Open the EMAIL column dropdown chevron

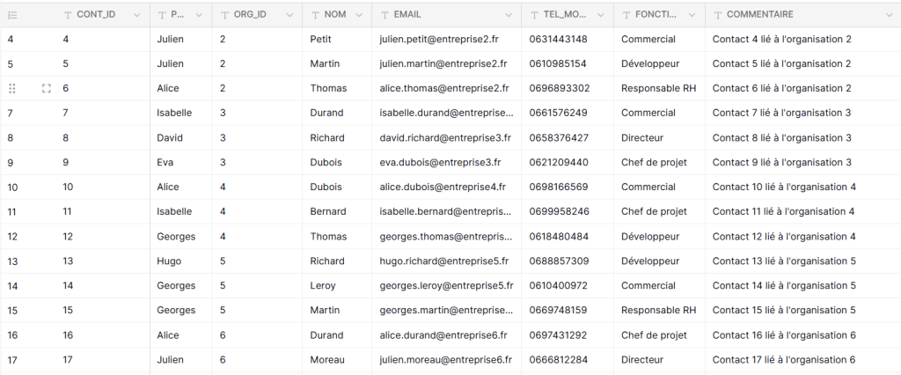(509, 15)
